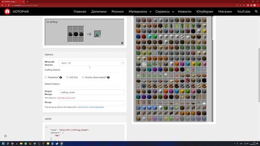Open the site search magnifier icon
Screen dimensions: 260x146
(x=256, y=11)
